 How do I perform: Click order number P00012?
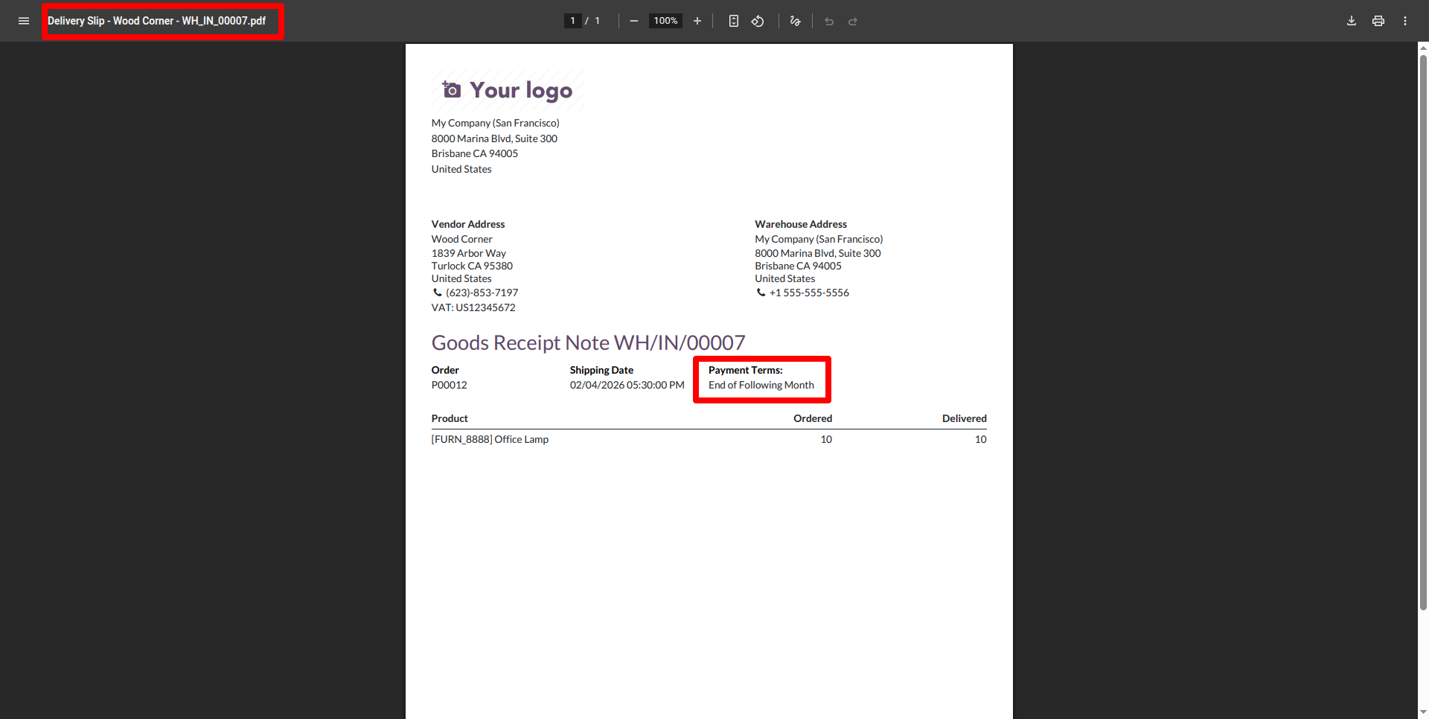pyautogui.click(x=450, y=385)
